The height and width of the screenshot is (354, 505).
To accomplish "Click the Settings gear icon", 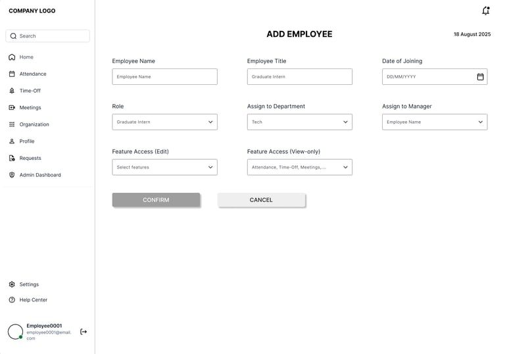I will (12, 284).
